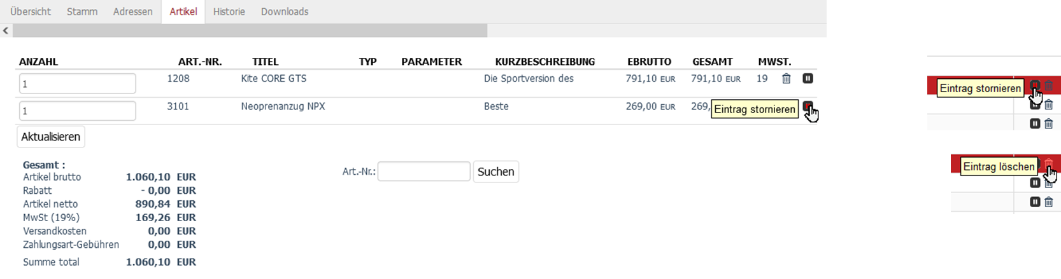This screenshot has width=1061, height=279.
Task: Focus the Anzahl field for Kite CORE GTS
Action: [x=77, y=83]
